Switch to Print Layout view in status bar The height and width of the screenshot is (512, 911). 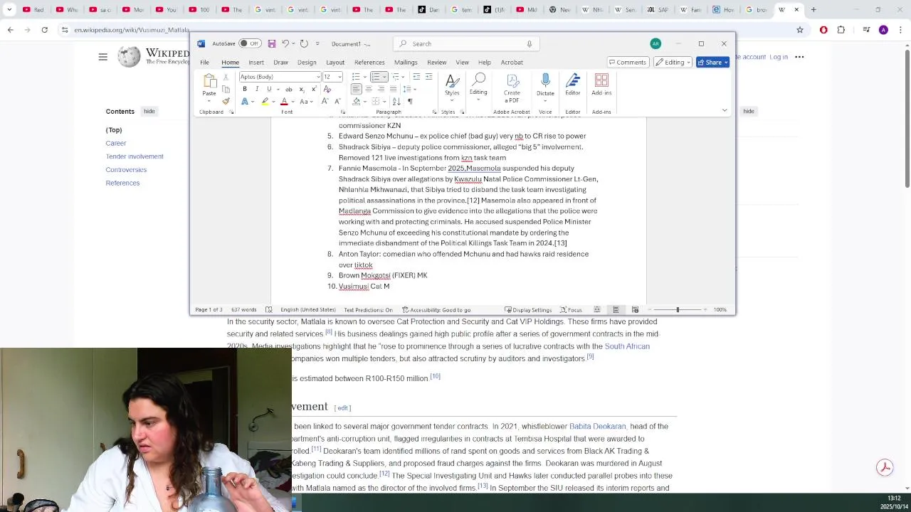pos(616,309)
